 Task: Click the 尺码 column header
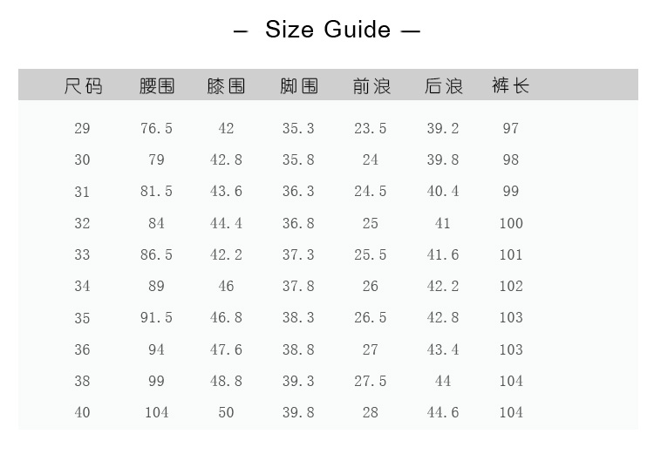83,86
